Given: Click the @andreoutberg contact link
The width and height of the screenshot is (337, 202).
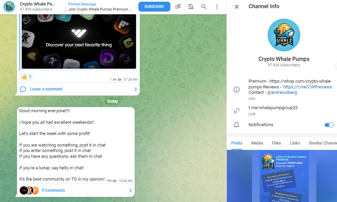Looking at the screenshot, I should click(283, 92).
